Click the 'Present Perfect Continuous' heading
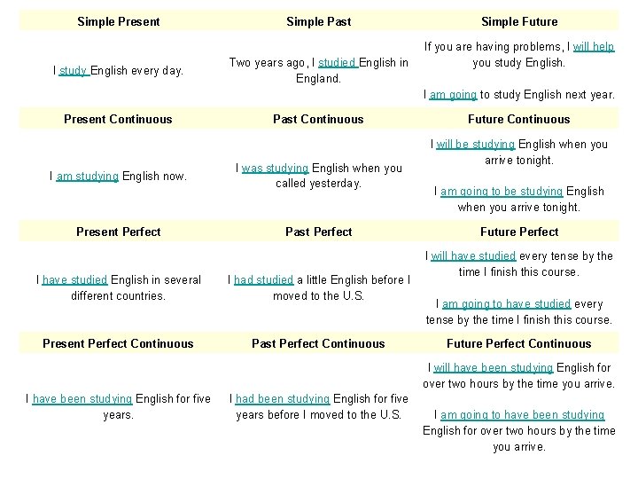 pyautogui.click(x=118, y=344)
